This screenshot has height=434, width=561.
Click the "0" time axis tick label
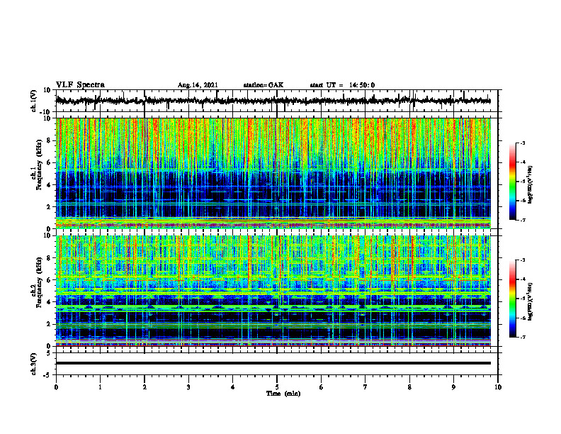coord(56,387)
